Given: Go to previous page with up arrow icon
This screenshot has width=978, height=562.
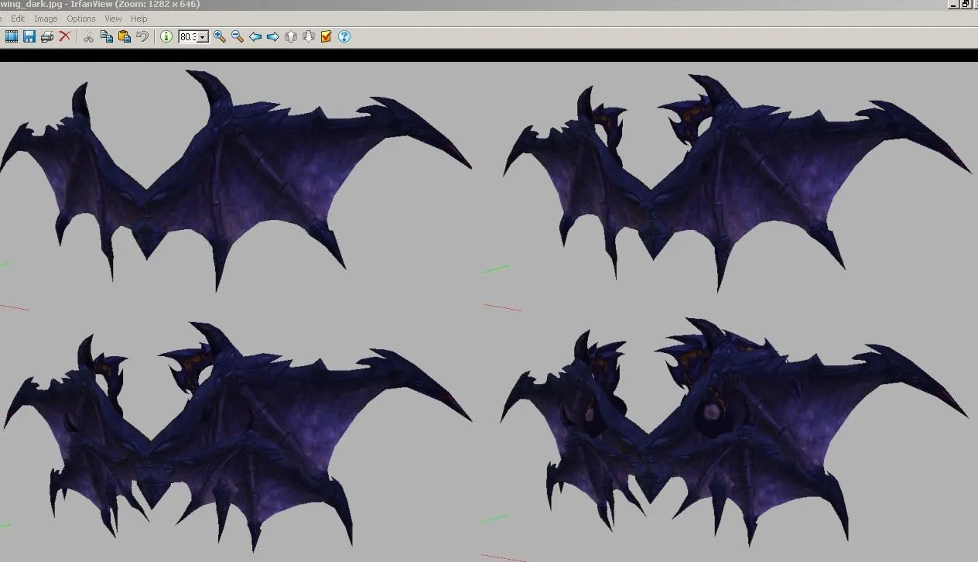Looking at the screenshot, I should click(291, 36).
